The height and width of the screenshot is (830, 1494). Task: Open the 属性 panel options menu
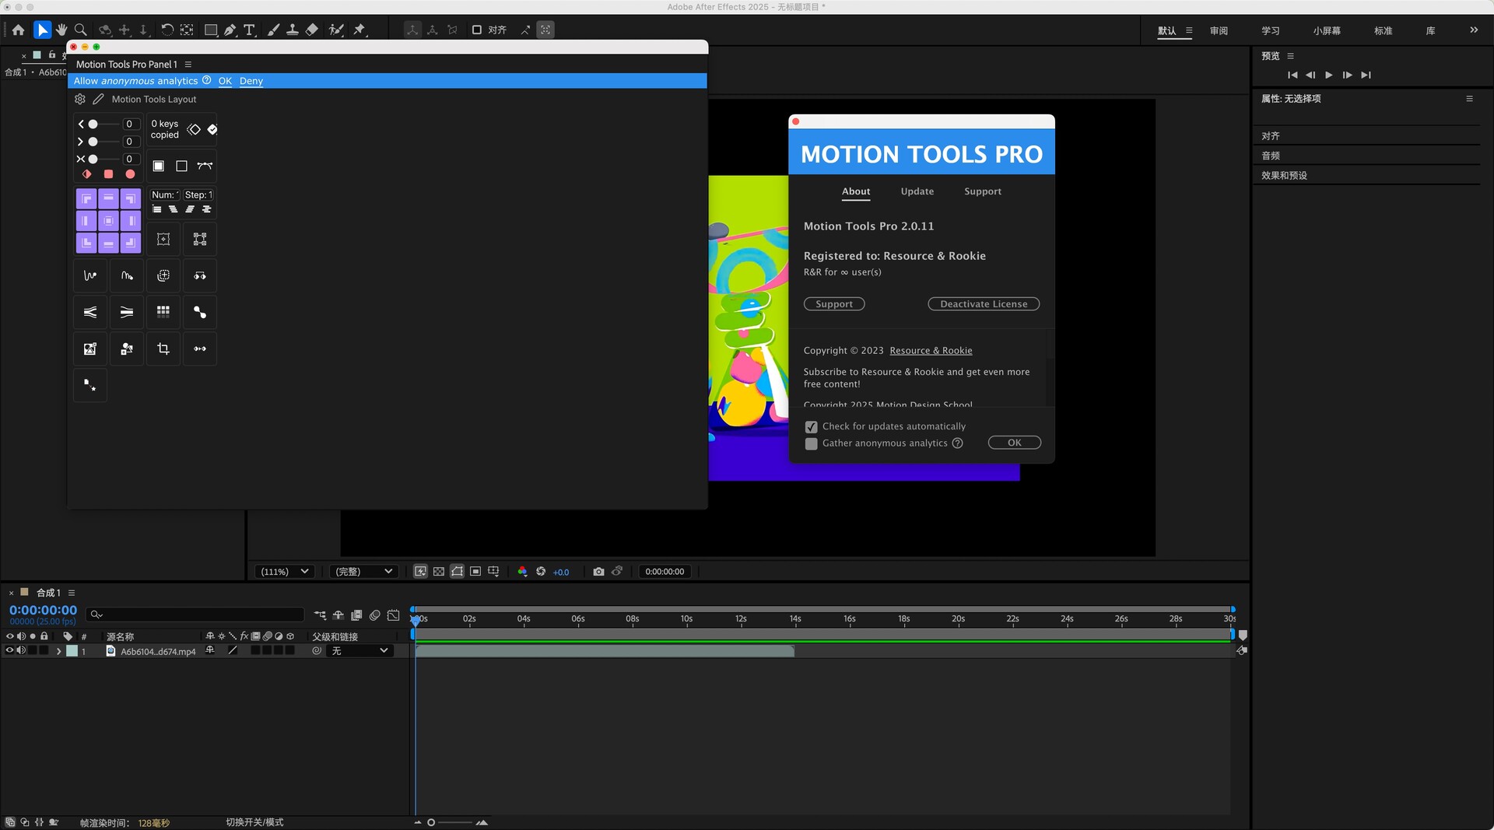[1469, 99]
